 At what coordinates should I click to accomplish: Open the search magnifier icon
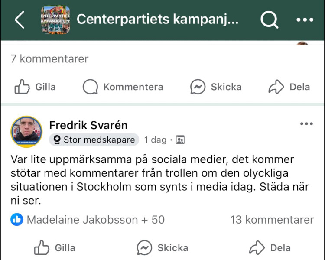coord(269,20)
